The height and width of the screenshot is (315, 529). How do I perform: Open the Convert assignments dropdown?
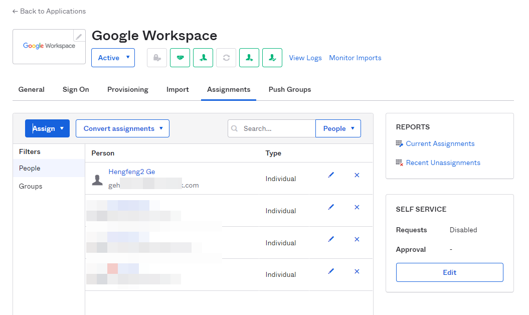(122, 128)
